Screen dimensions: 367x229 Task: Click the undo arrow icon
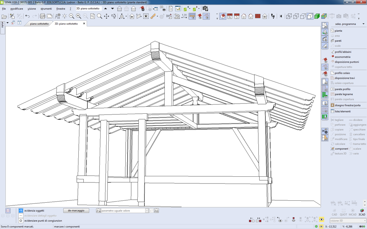click(x=28, y=16)
